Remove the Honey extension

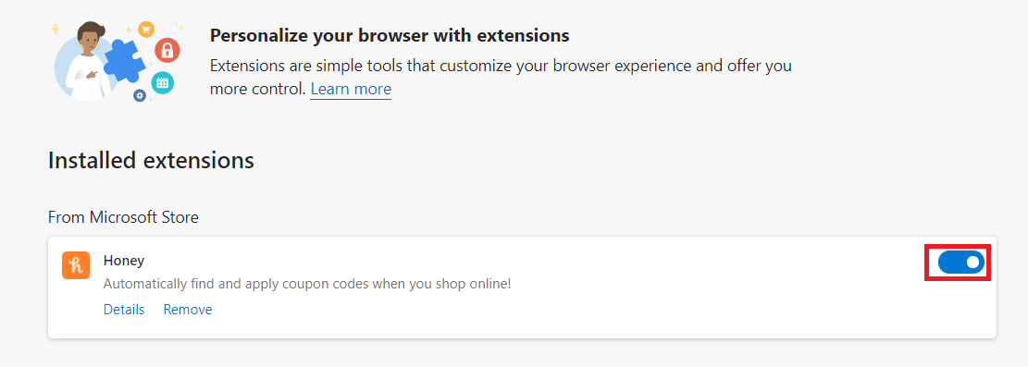188,310
